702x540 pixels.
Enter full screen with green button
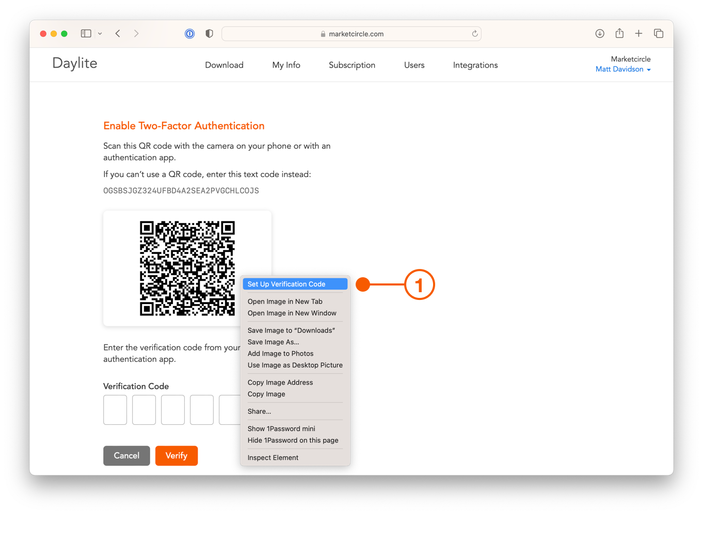pyautogui.click(x=64, y=34)
